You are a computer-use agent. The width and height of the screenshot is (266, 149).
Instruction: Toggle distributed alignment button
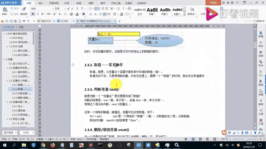[x=109, y=14]
